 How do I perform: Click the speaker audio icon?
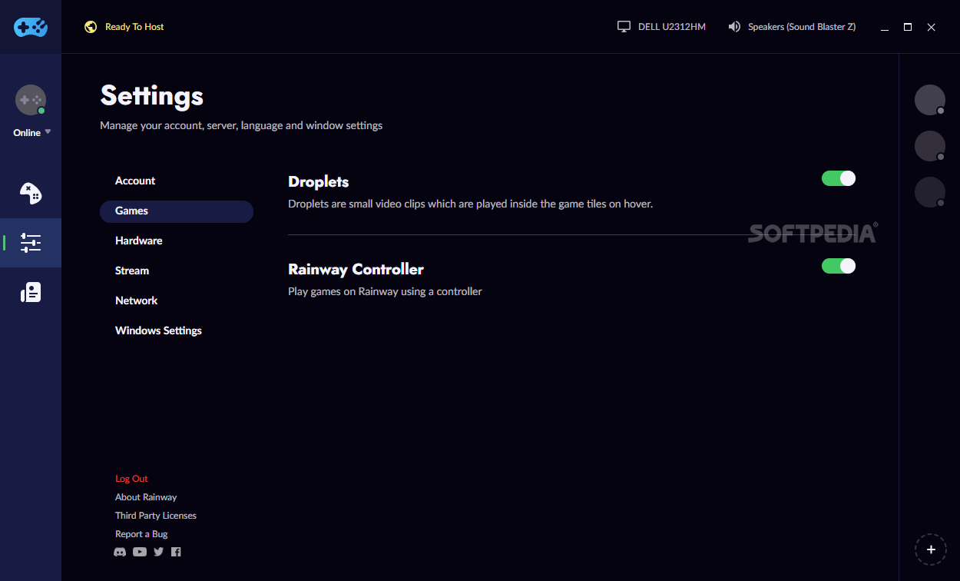coord(734,27)
